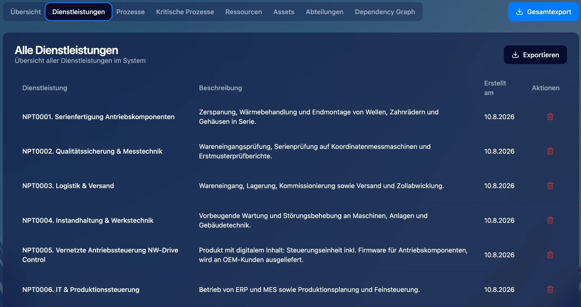Viewport: 581px width, 307px height.
Task: Click the Erstellt am column header
Action: pos(495,88)
